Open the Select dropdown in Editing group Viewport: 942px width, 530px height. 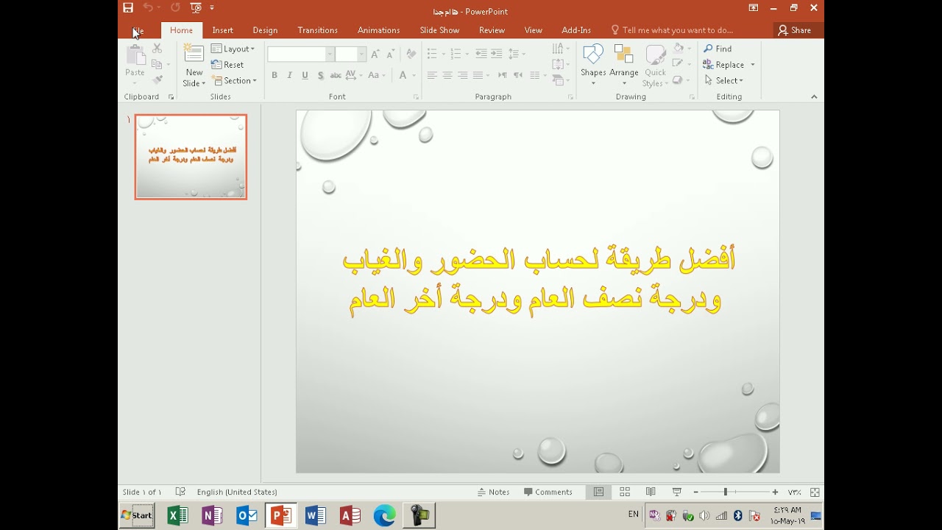[724, 81]
